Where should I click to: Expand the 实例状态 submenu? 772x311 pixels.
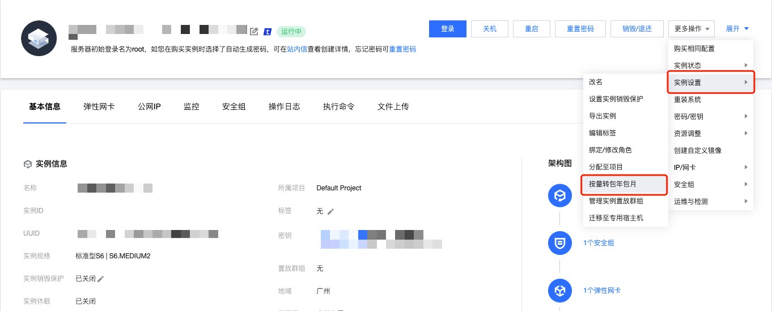pyautogui.click(x=711, y=66)
